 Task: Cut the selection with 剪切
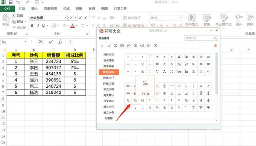18,16
